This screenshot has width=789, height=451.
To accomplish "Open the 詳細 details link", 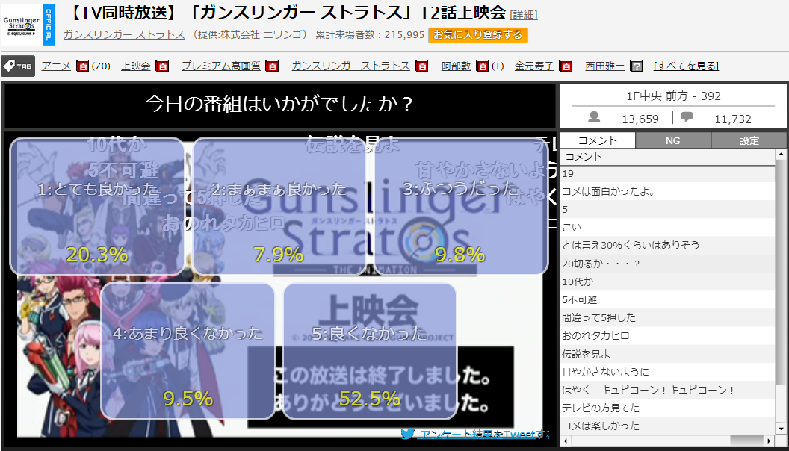I will 524,16.
